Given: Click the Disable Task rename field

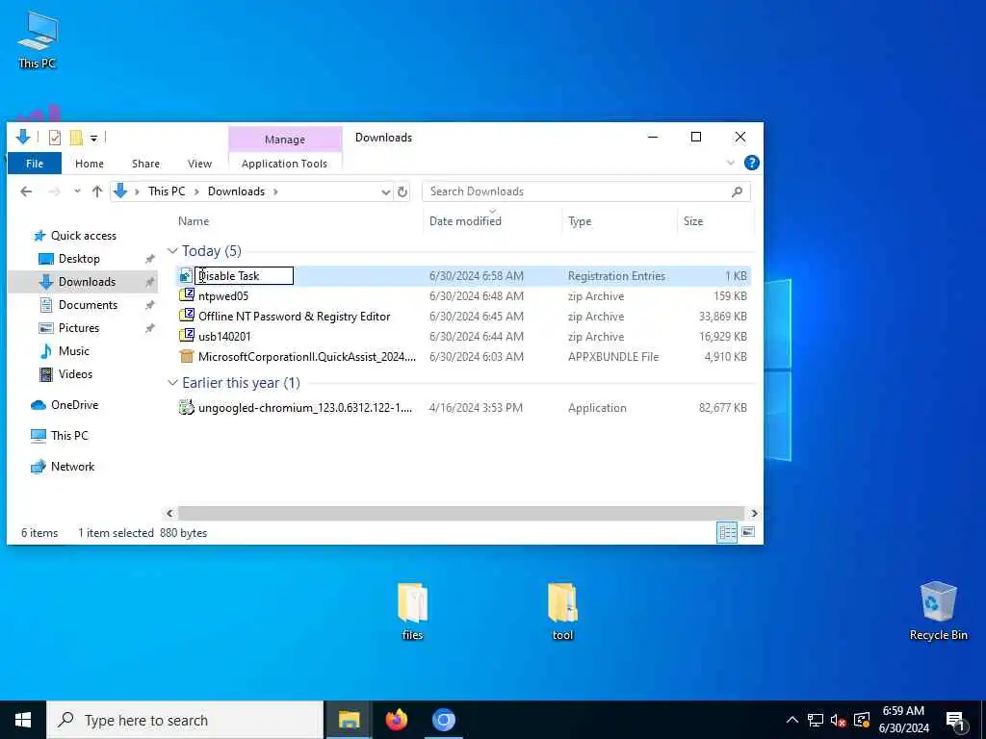Looking at the screenshot, I should (244, 276).
